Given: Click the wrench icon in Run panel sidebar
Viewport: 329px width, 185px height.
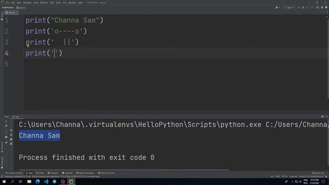Looking at the screenshot, I should pos(6,126).
